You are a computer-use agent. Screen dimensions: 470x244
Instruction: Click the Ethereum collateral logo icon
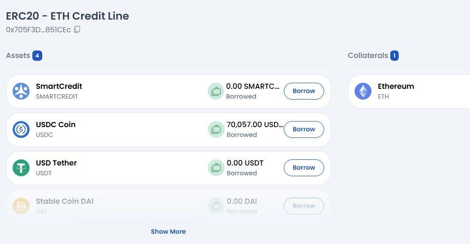pos(363,91)
